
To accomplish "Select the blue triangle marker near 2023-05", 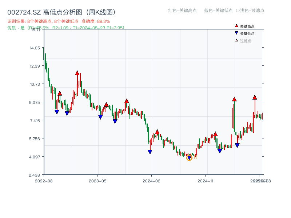I will pos(100,117).
